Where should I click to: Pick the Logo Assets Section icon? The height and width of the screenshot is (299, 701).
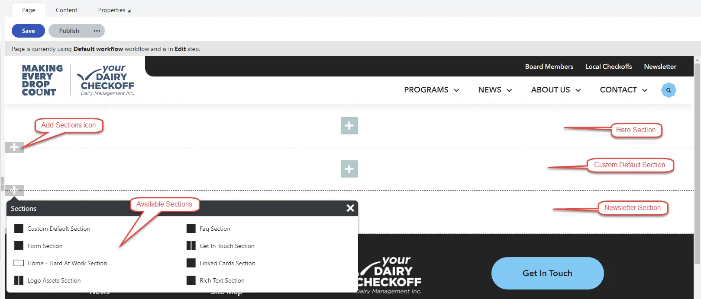coord(19,280)
